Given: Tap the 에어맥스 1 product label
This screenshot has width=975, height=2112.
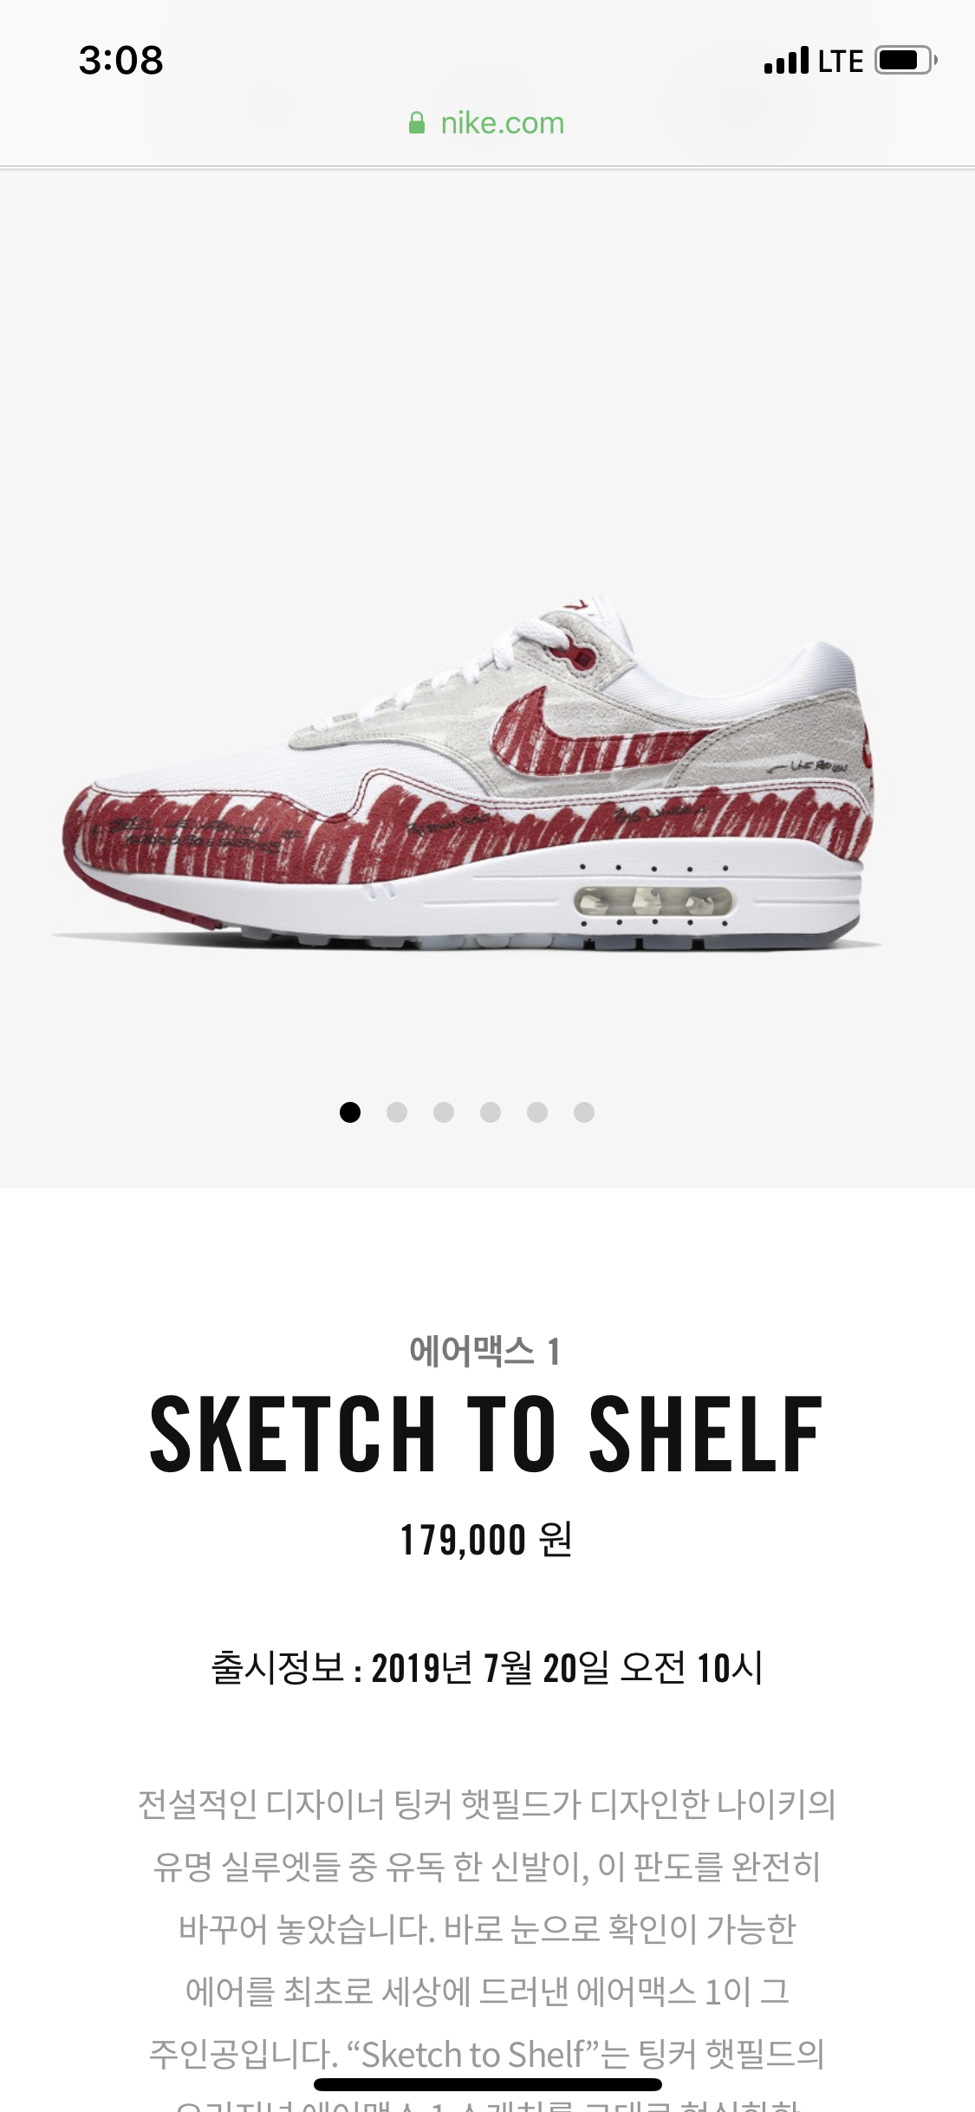Looking at the screenshot, I should 485,1351.
